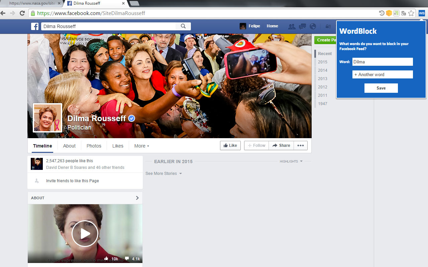
Task: Jump to 2013 in timeline navigator
Action: click(323, 79)
